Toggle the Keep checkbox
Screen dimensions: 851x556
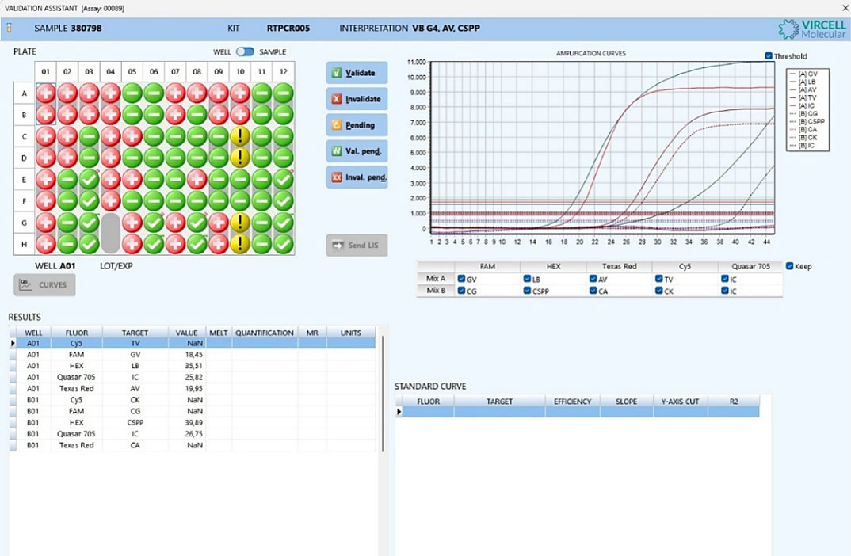(790, 266)
